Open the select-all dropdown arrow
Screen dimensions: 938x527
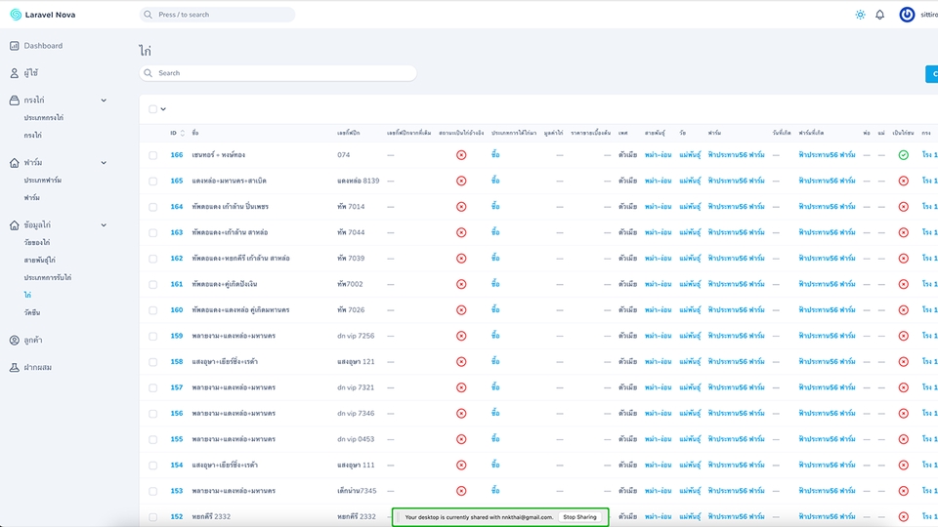[x=163, y=108]
